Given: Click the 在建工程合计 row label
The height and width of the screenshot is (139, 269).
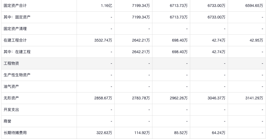Looking at the screenshot, I should click(x=15, y=40).
